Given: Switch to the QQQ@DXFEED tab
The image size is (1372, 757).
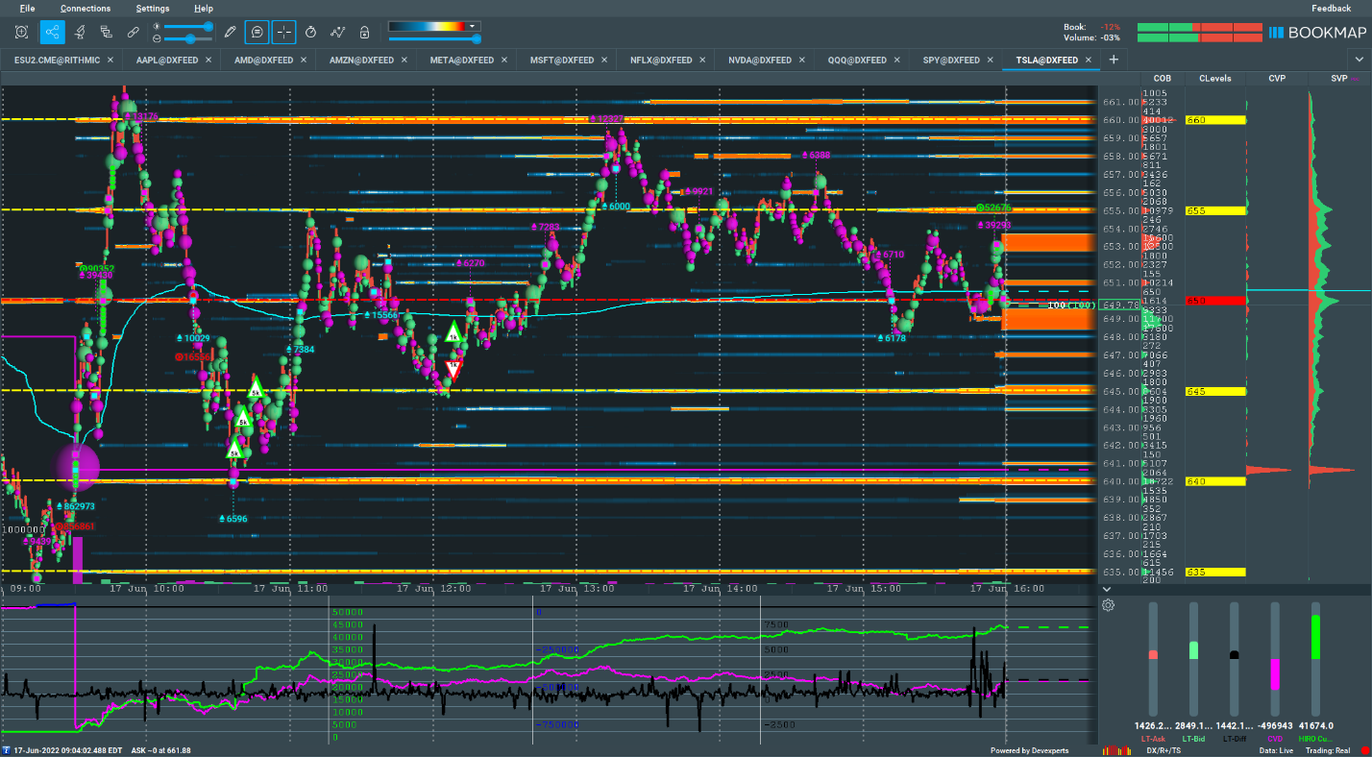Looking at the screenshot, I should [857, 60].
